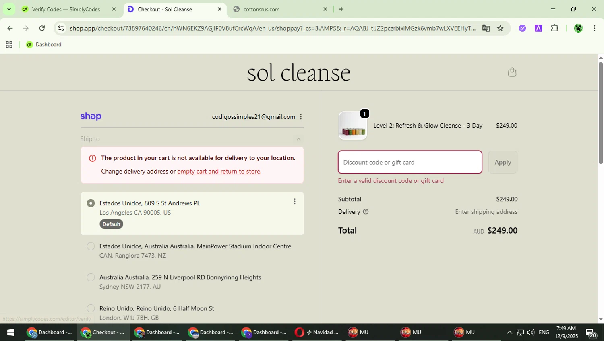604x341 pixels.
Task: Open the notification center icon
Action: pyautogui.click(x=591, y=333)
